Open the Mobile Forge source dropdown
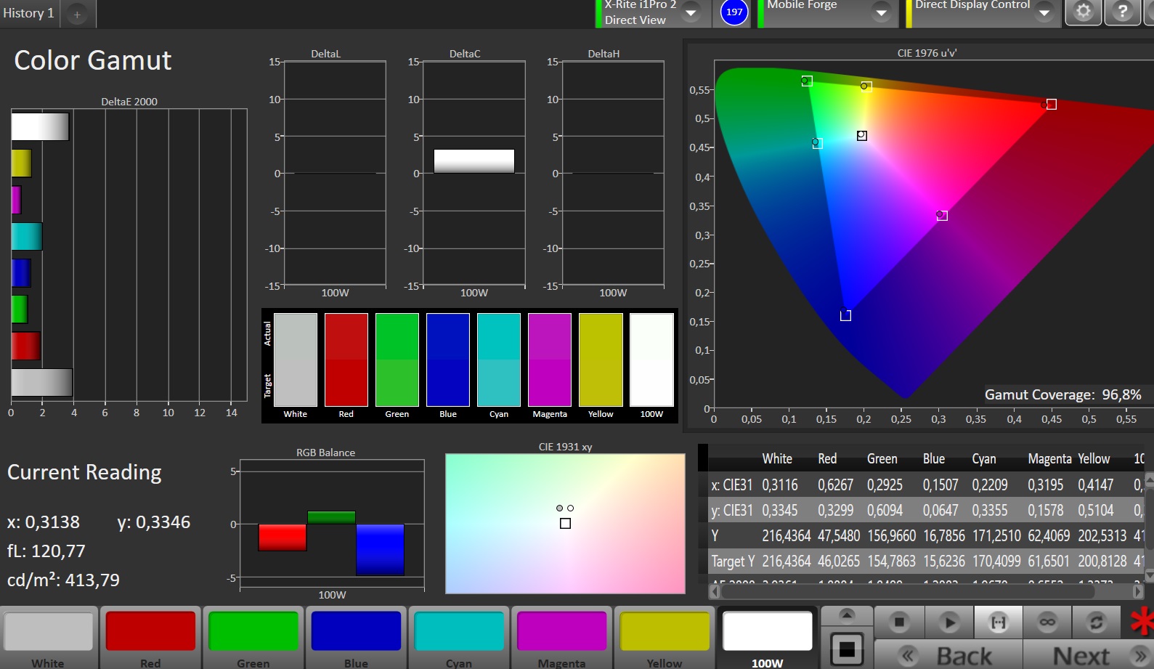Image resolution: width=1154 pixels, height=669 pixels. tap(881, 12)
